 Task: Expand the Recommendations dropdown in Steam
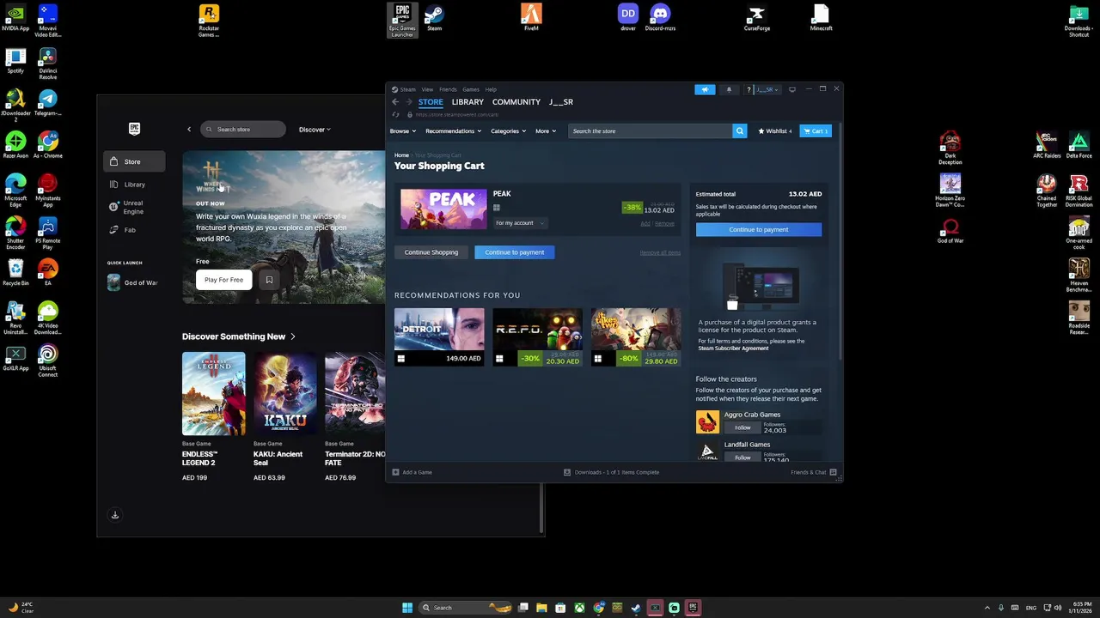tap(453, 131)
